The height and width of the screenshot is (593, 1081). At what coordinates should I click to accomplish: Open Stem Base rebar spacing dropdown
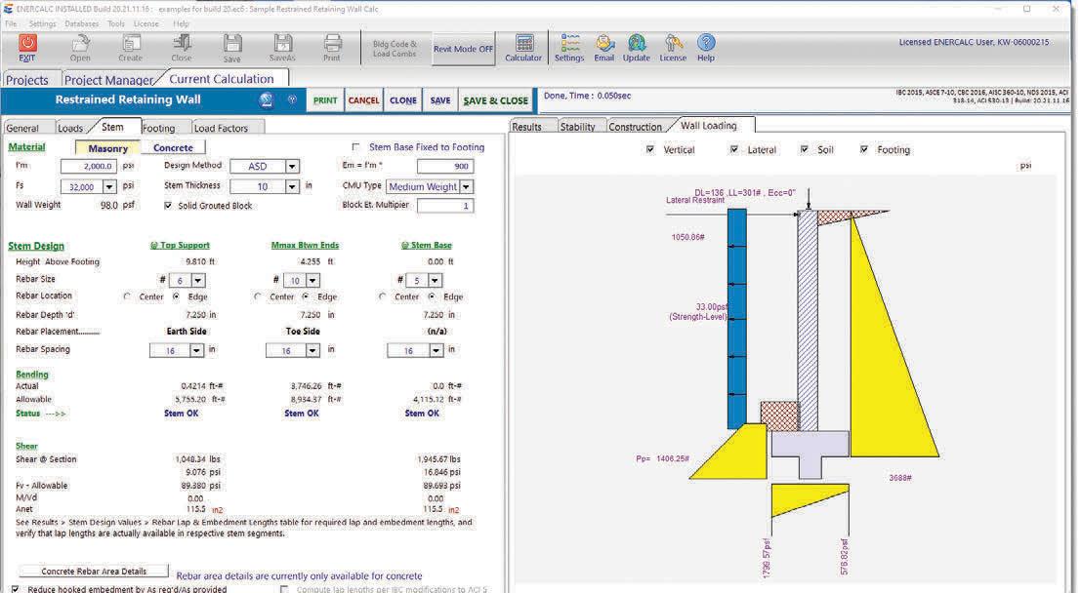pyautogui.click(x=436, y=350)
